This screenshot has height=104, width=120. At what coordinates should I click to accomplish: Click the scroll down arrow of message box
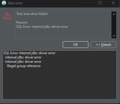tap(114, 36)
